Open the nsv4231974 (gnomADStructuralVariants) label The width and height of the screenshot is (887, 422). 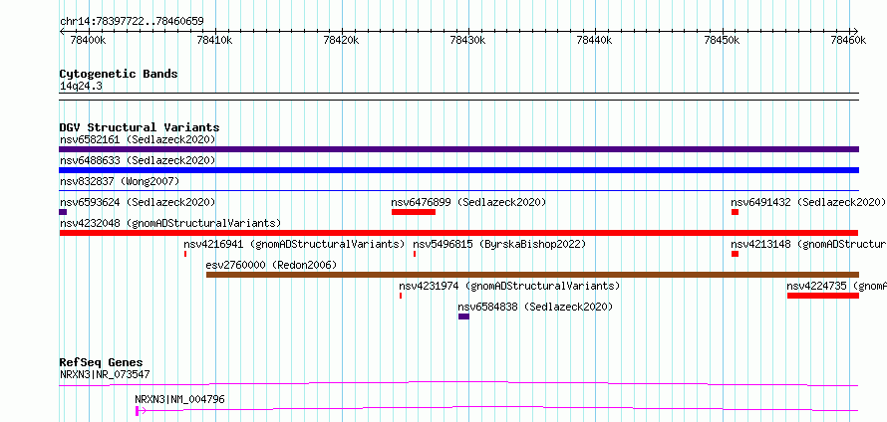(509, 286)
